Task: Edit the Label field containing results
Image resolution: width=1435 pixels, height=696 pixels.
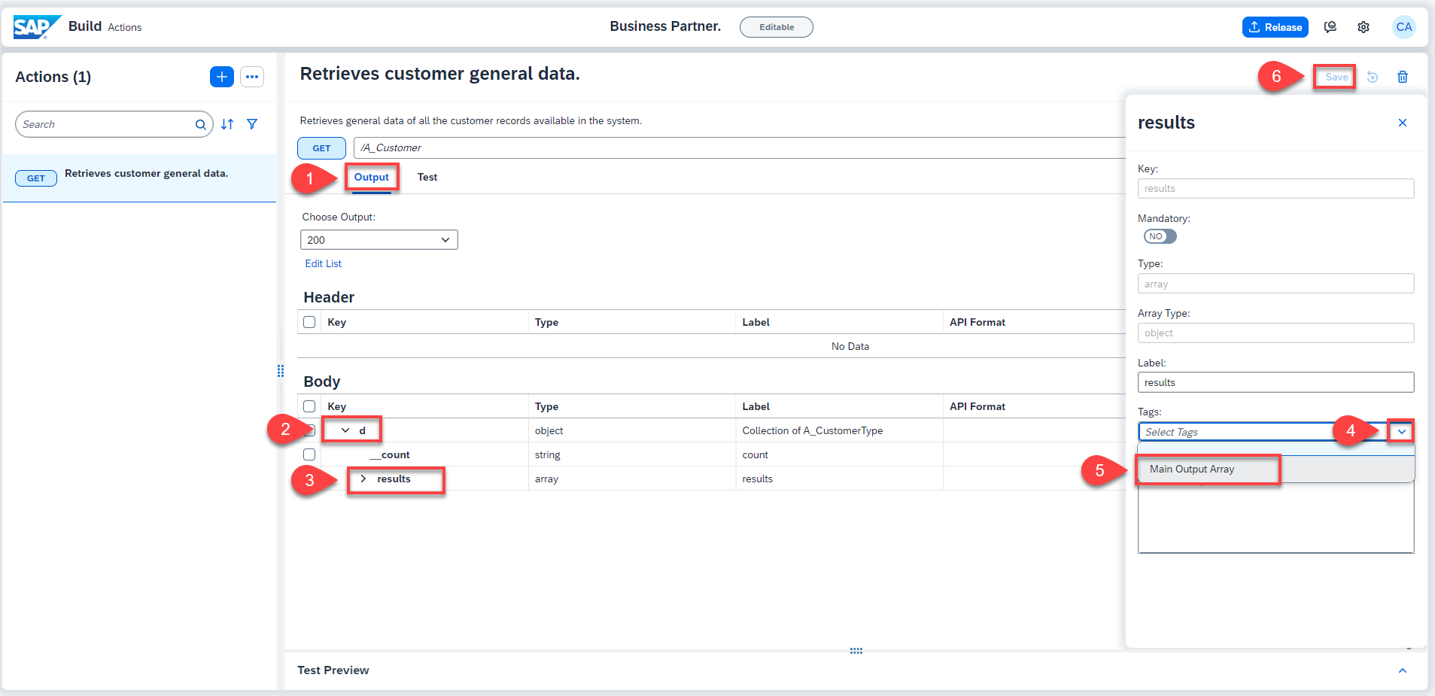Action: point(1275,382)
